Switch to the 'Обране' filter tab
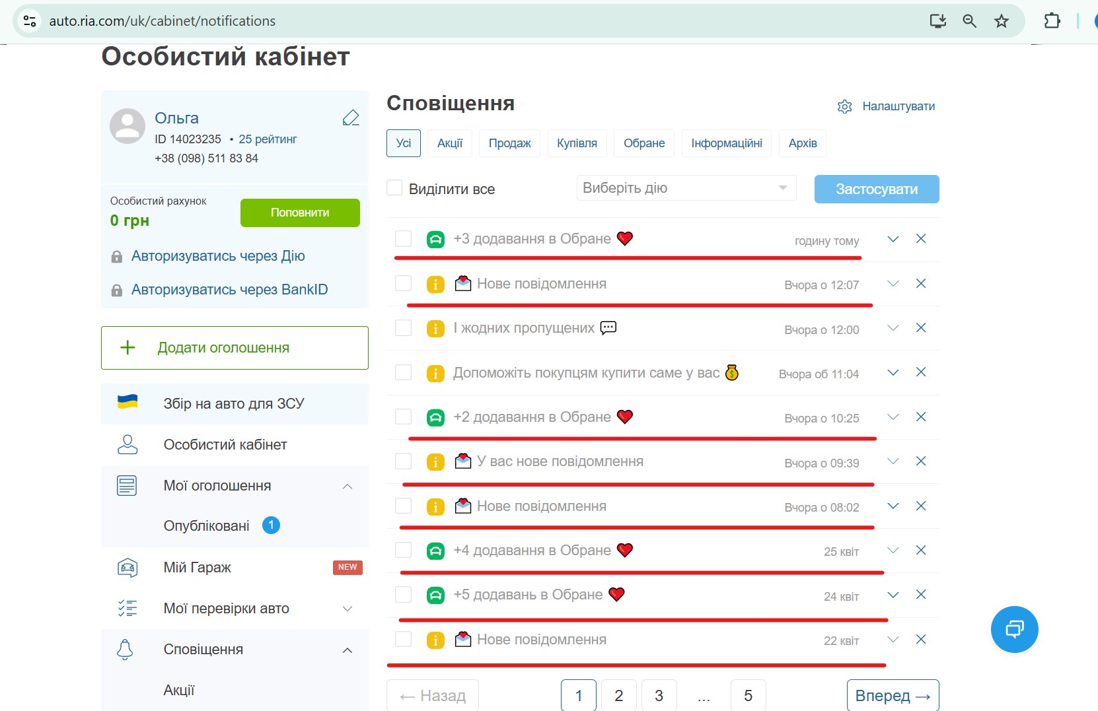The image size is (1098, 711). click(x=644, y=143)
